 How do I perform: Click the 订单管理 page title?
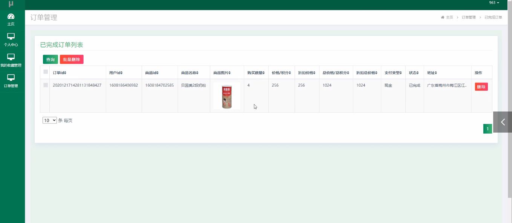coord(44,17)
